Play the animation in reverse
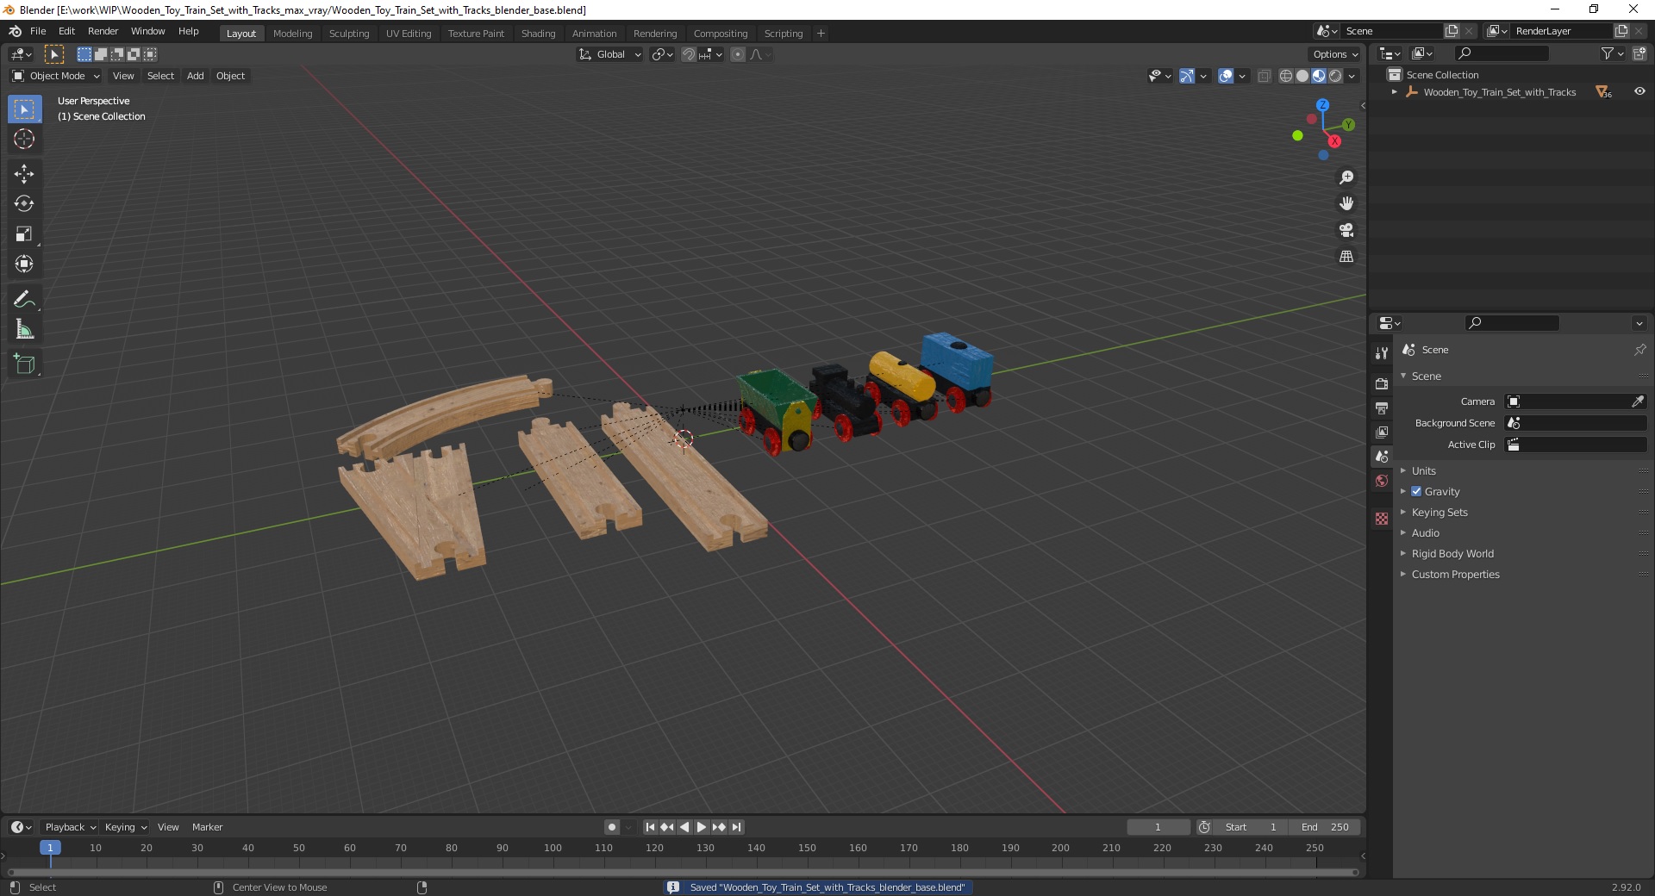The width and height of the screenshot is (1655, 896). [x=684, y=827]
